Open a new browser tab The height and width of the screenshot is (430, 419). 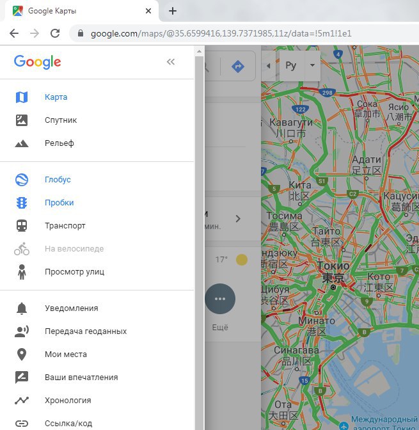(173, 11)
